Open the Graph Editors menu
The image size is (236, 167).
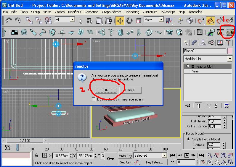(112, 12)
